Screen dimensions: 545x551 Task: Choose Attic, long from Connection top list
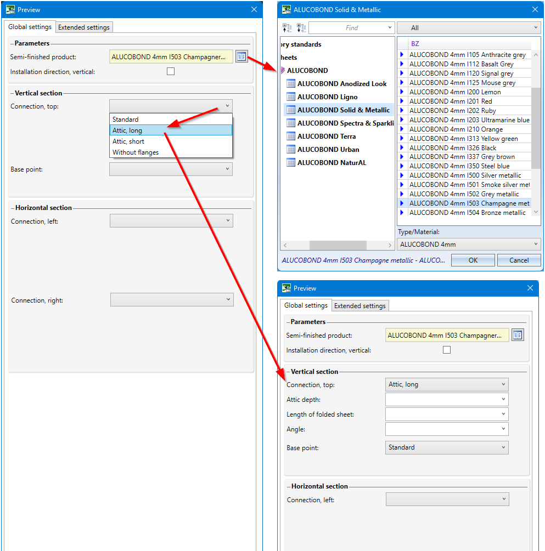pyautogui.click(x=171, y=130)
